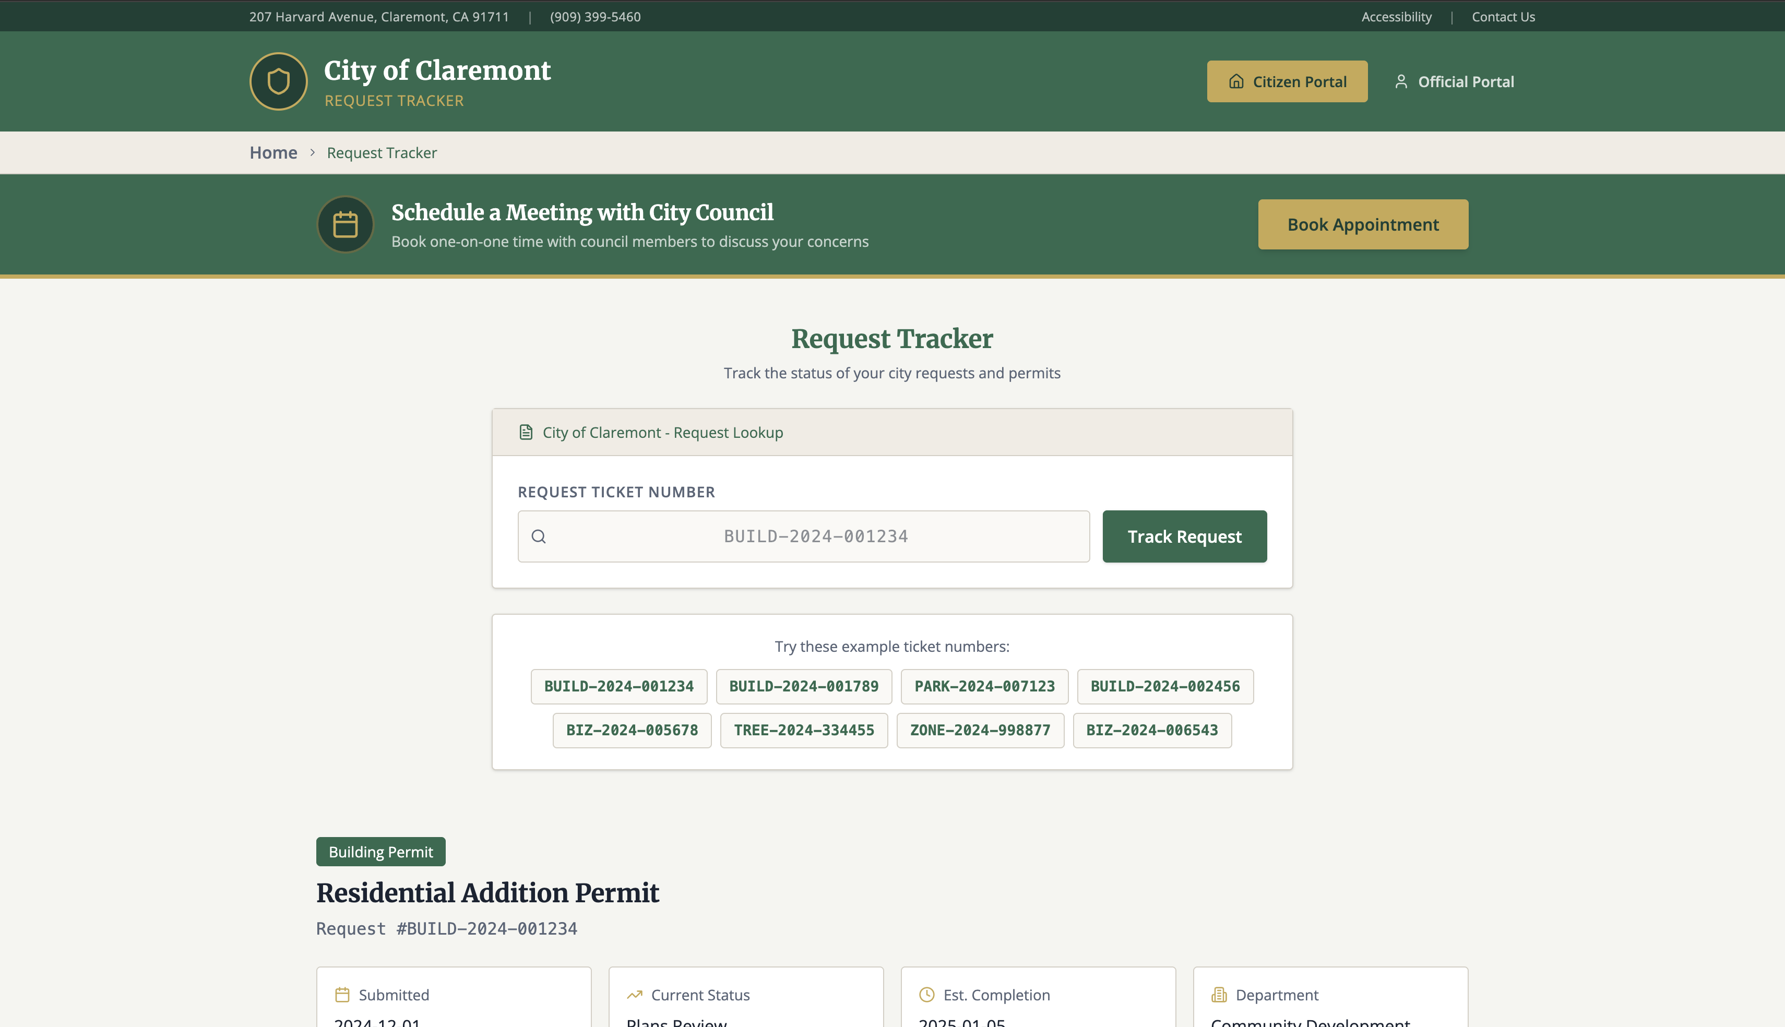Click inside the request ticket number field
Image resolution: width=1785 pixels, height=1027 pixels.
(804, 536)
